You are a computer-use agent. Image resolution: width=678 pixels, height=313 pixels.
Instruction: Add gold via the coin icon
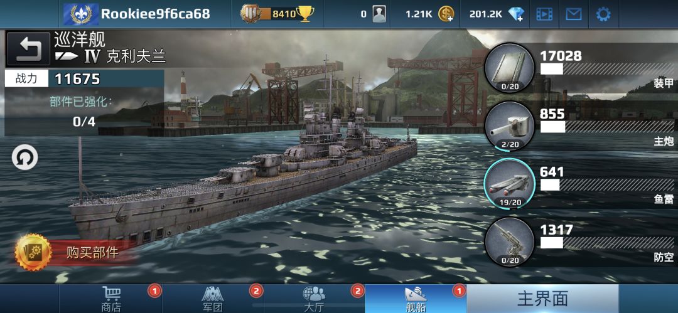click(446, 14)
